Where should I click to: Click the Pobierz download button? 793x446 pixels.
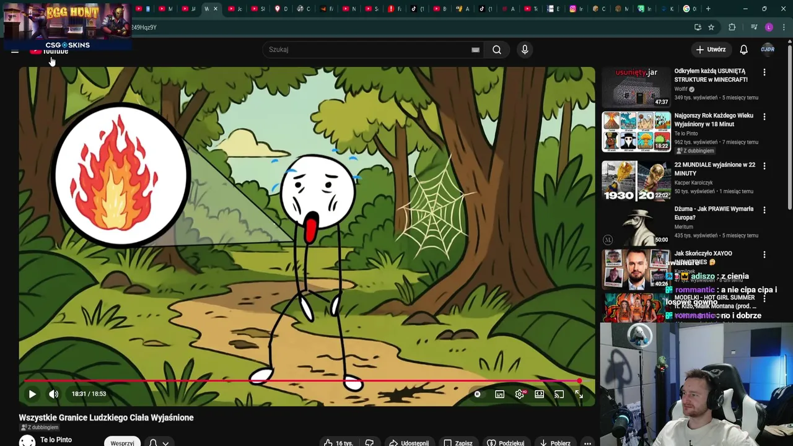555,443
